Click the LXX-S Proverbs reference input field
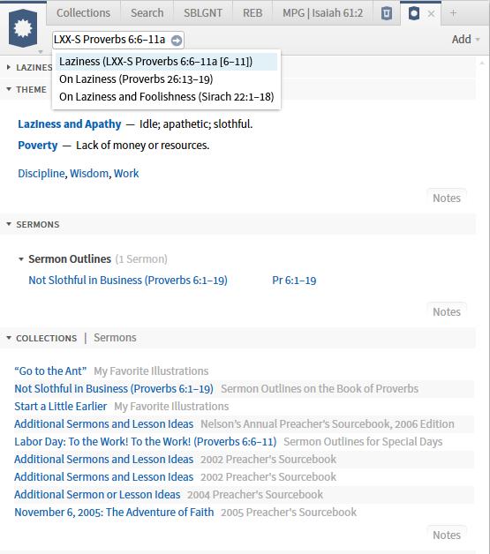 coord(111,40)
